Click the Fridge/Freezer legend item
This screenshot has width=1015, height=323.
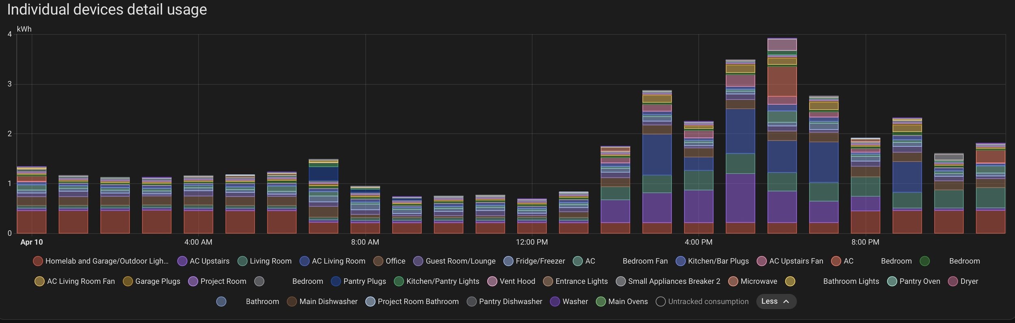click(x=534, y=261)
